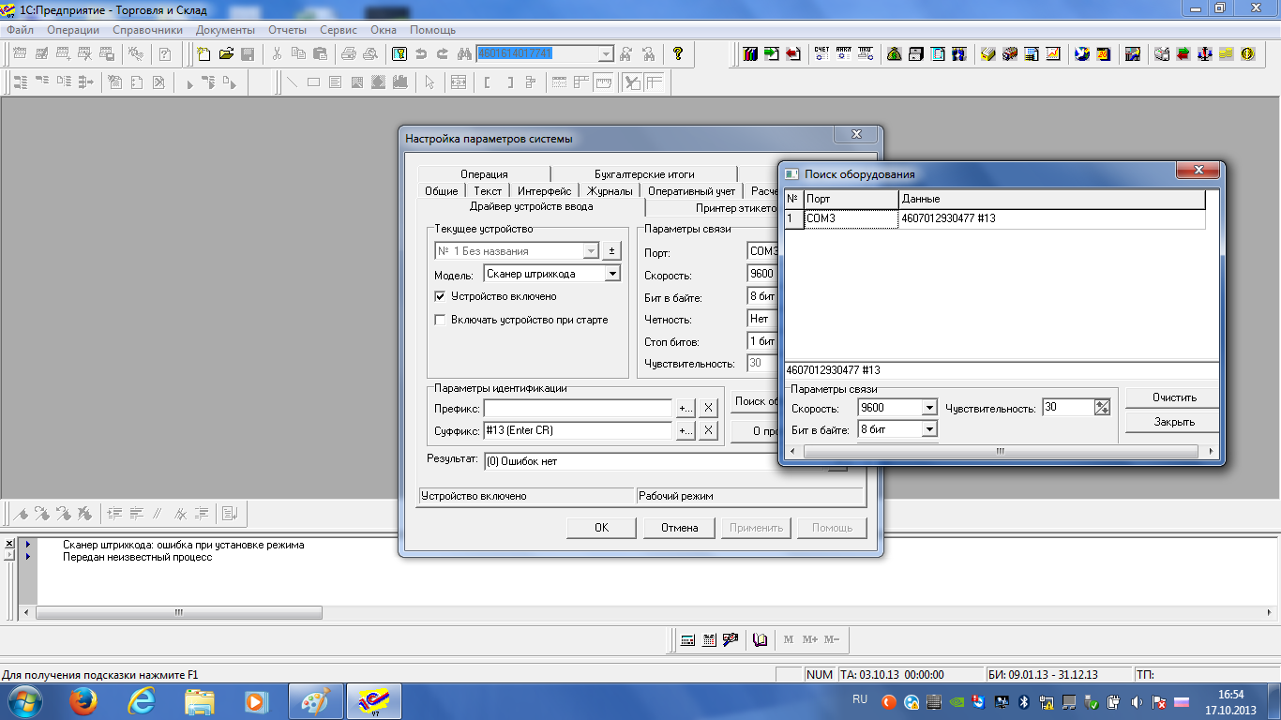
Task: Click the horizontal scrollbar of messages panel
Action: (x=177, y=612)
